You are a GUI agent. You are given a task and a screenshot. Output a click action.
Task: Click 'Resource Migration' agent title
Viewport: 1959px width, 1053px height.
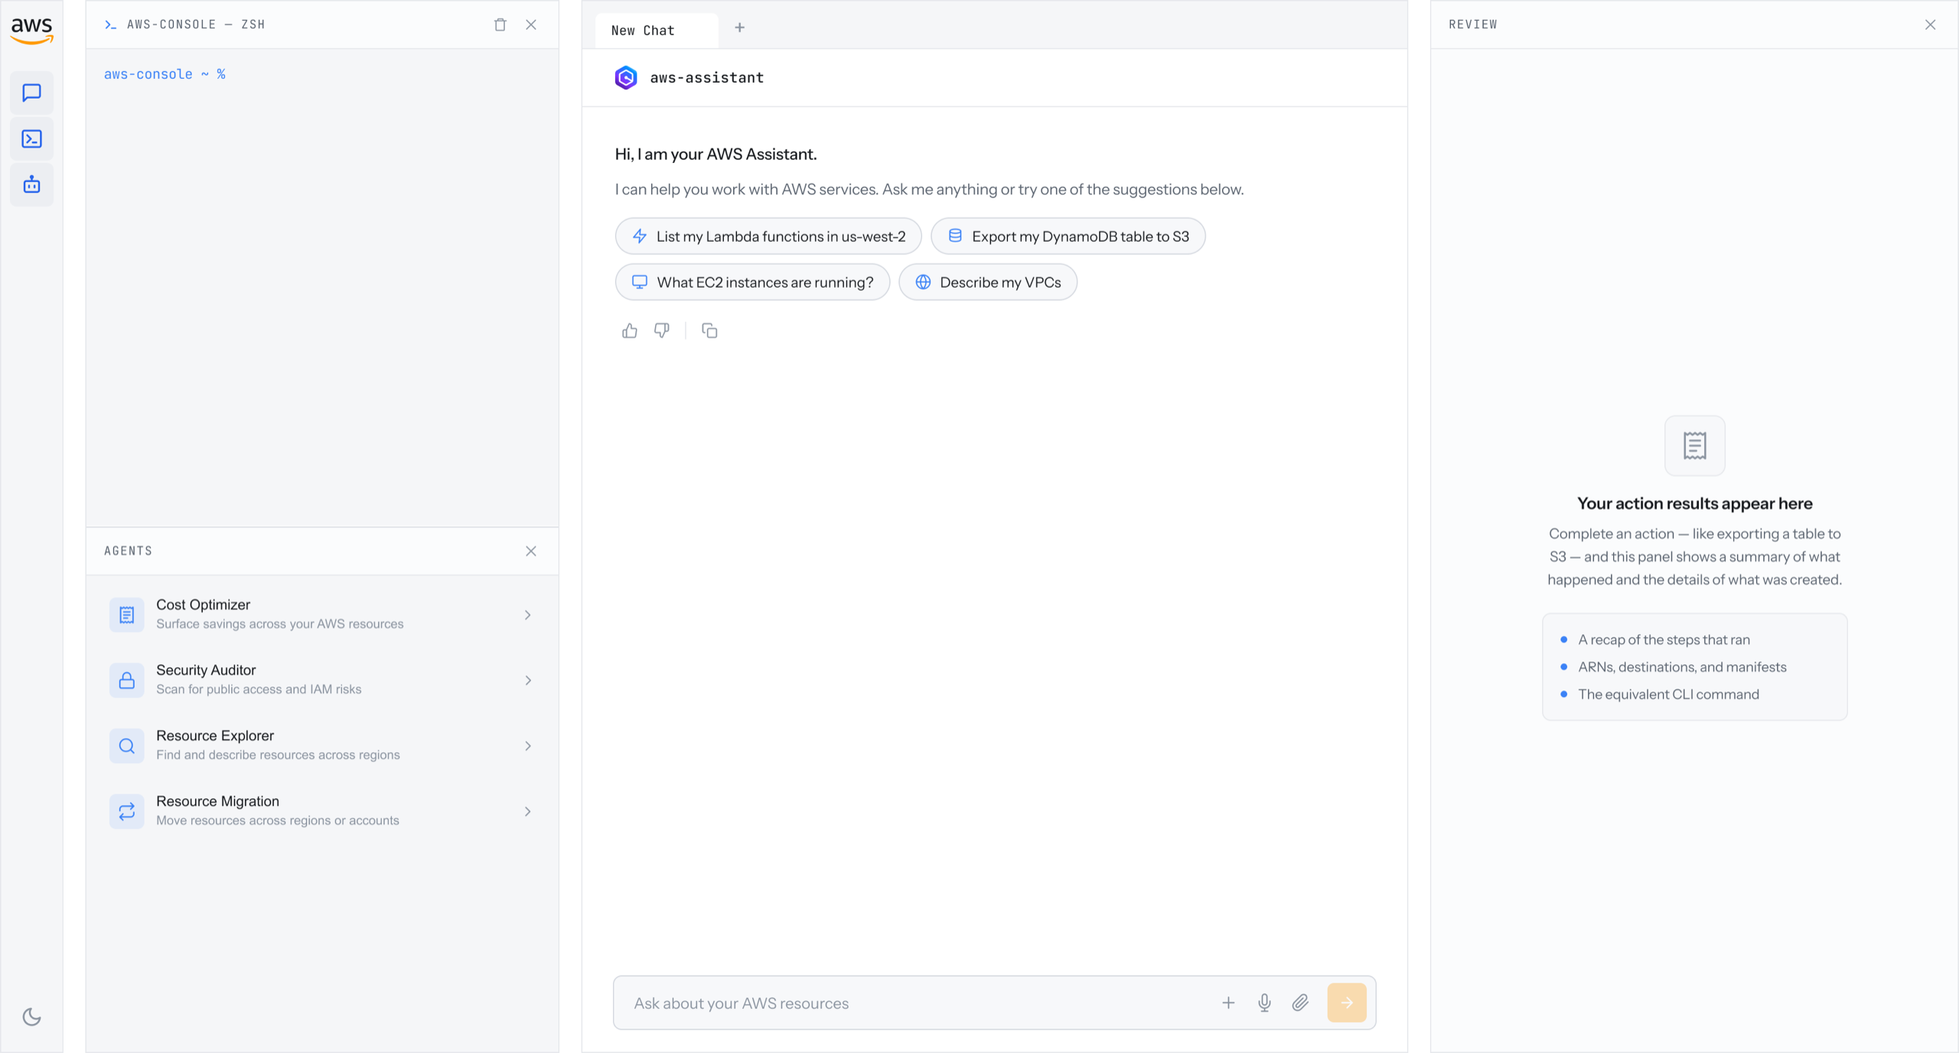pos(217,801)
